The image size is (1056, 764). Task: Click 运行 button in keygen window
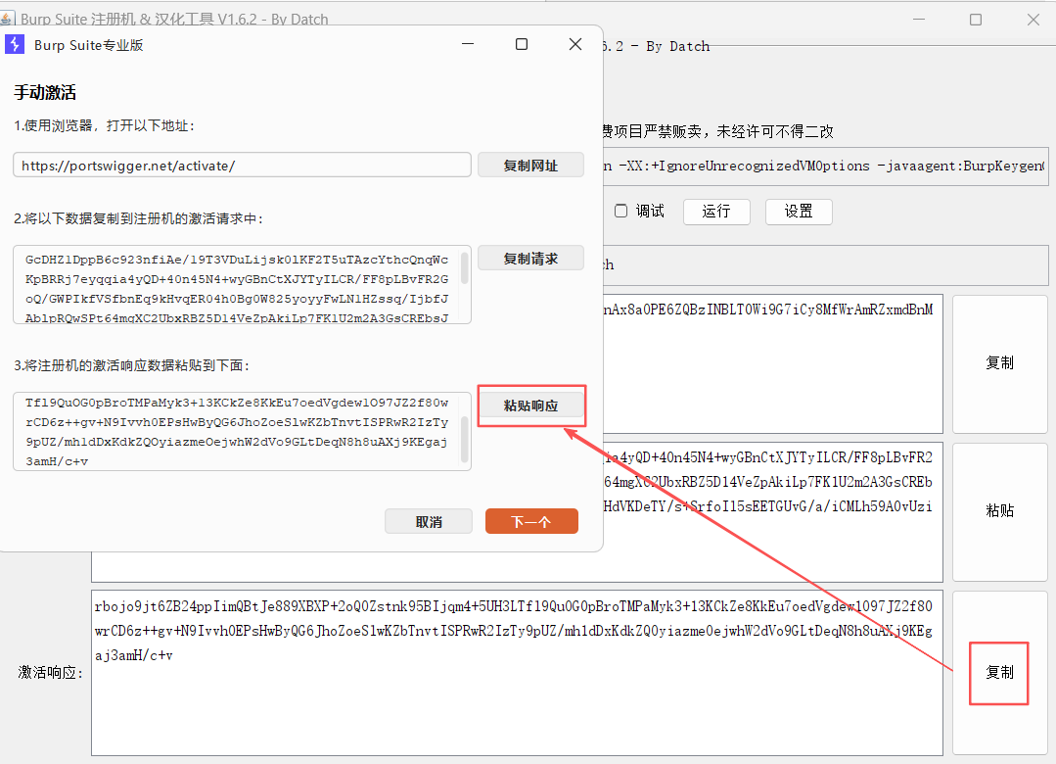point(716,212)
